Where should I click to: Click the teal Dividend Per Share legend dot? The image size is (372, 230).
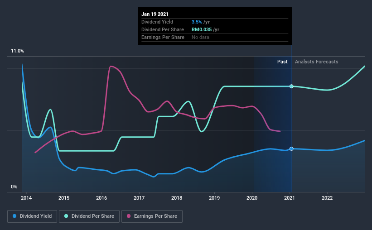[66, 216]
